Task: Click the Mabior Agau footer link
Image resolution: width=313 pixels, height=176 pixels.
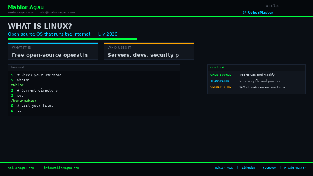Action: 224,168
